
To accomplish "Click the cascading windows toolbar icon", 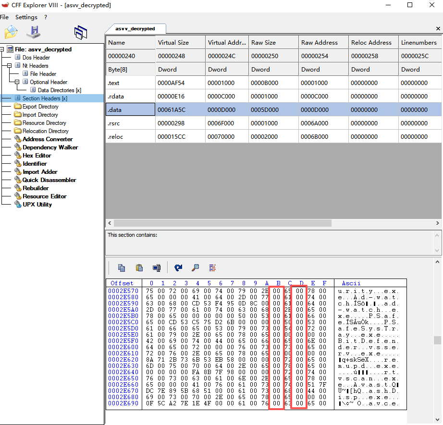I will click(81, 33).
